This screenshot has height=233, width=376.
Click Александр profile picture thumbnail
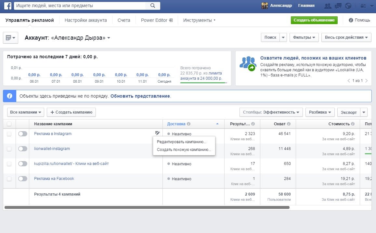265,6
